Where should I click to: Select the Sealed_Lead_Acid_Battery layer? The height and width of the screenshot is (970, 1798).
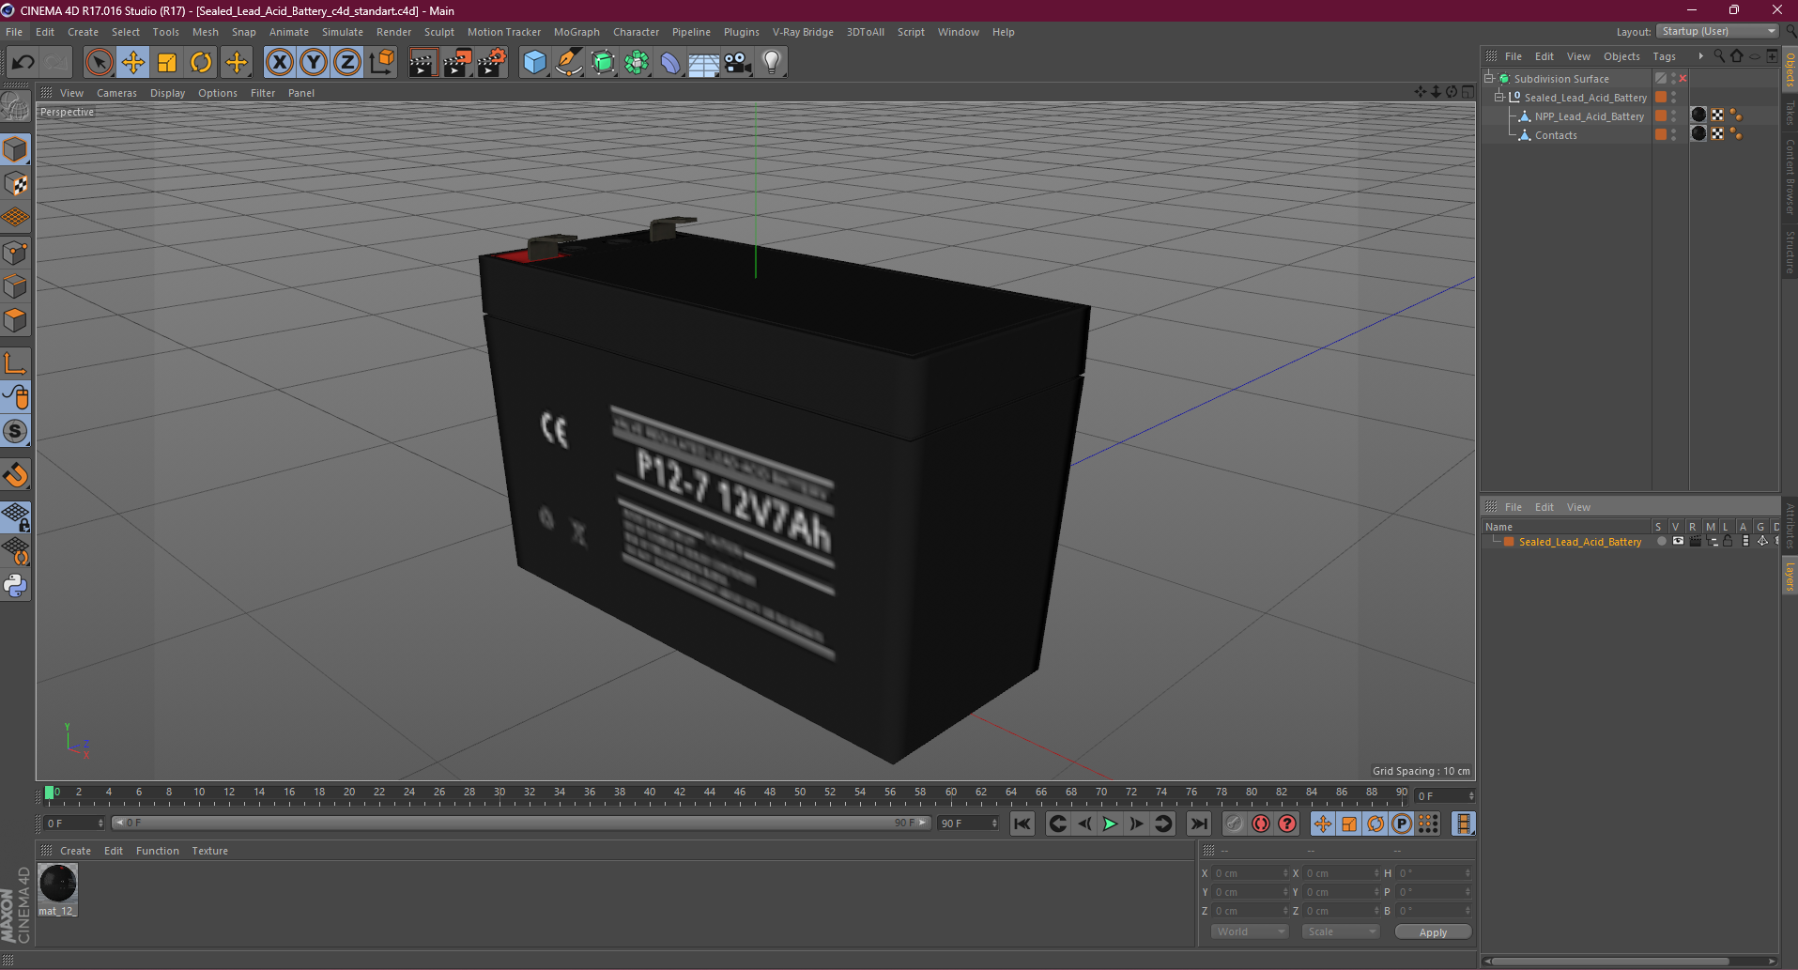[1579, 542]
